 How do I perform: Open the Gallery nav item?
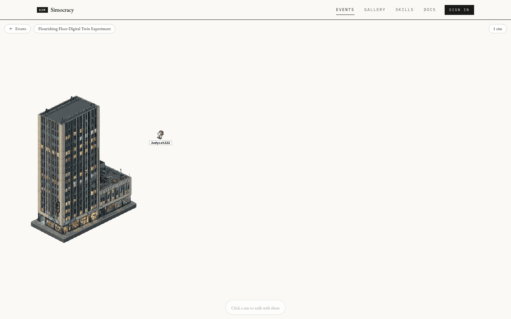click(375, 10)
